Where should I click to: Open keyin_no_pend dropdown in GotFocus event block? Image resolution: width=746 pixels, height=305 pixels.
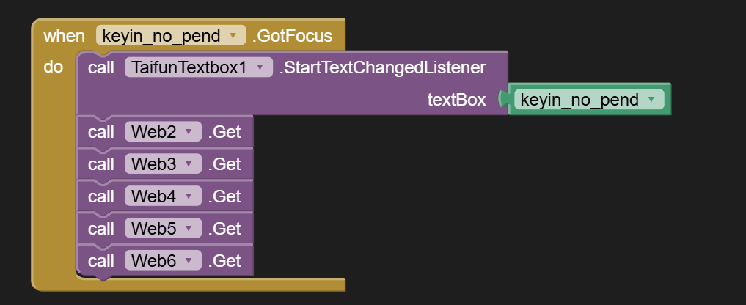click(233, 35)
